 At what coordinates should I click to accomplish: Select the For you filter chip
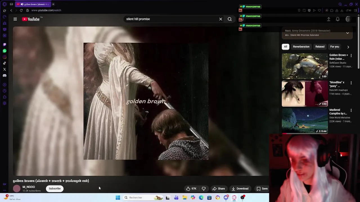click(x=335, y=47)
